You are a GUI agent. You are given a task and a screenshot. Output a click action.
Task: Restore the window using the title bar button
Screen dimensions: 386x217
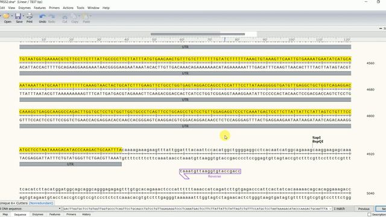[x=378, y=2]
